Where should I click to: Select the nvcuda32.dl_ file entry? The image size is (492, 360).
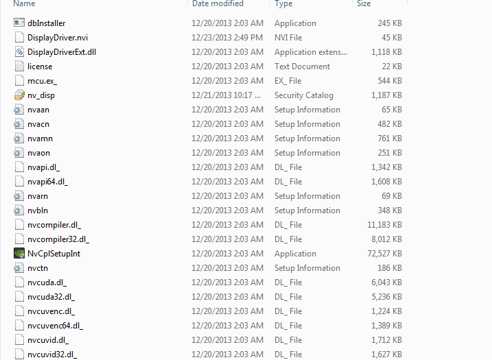[51, 297]
